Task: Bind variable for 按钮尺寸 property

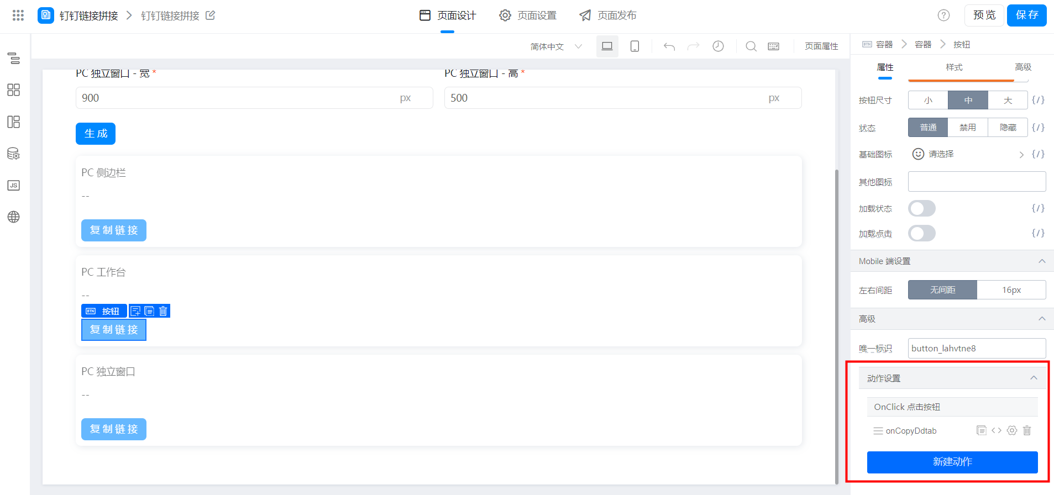Action: tap(1038, 100)
